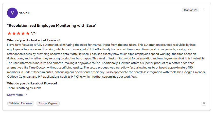The height and width of the screenshot is (114, 214).
Task: Click the first star in the rating
Action: click(9, 33)
